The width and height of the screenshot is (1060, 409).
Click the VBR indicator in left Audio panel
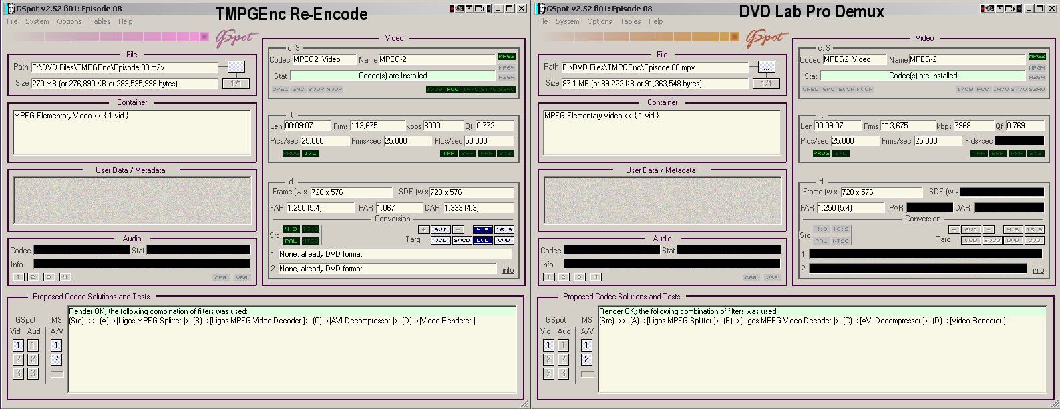[242, 277]
